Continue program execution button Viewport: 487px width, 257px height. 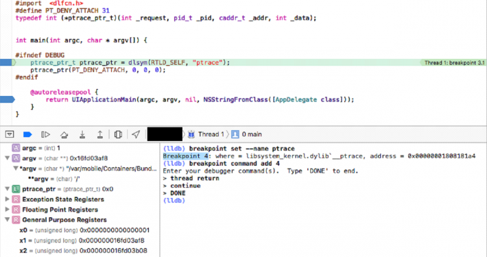point(46,134)
